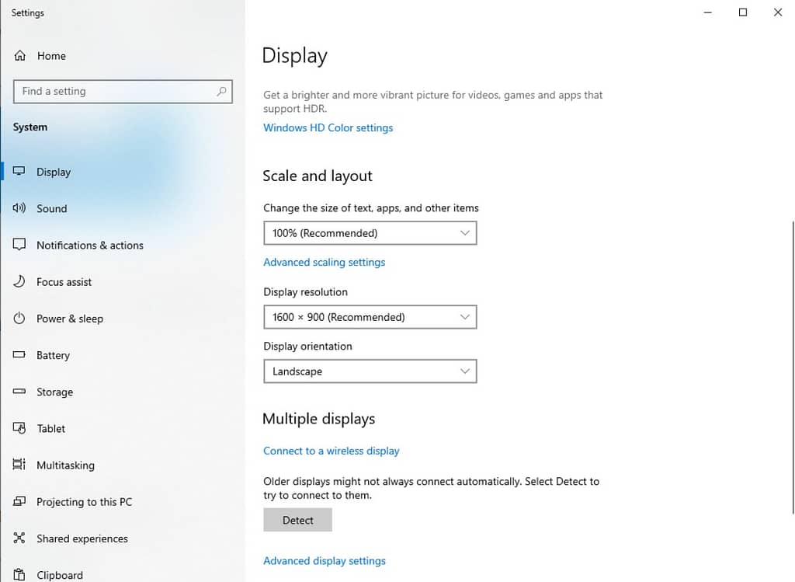795x582 pixels.
Task: Click the Tablet icon in sidebar
Action: click(x=19, y=428)
